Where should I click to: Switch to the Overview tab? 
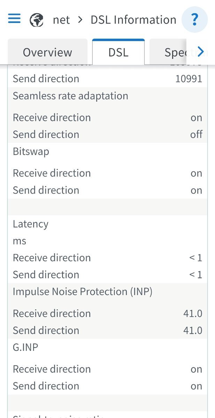[x=47, y=52]
